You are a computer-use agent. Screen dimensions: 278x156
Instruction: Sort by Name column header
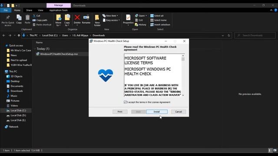(x=39, y=42)
